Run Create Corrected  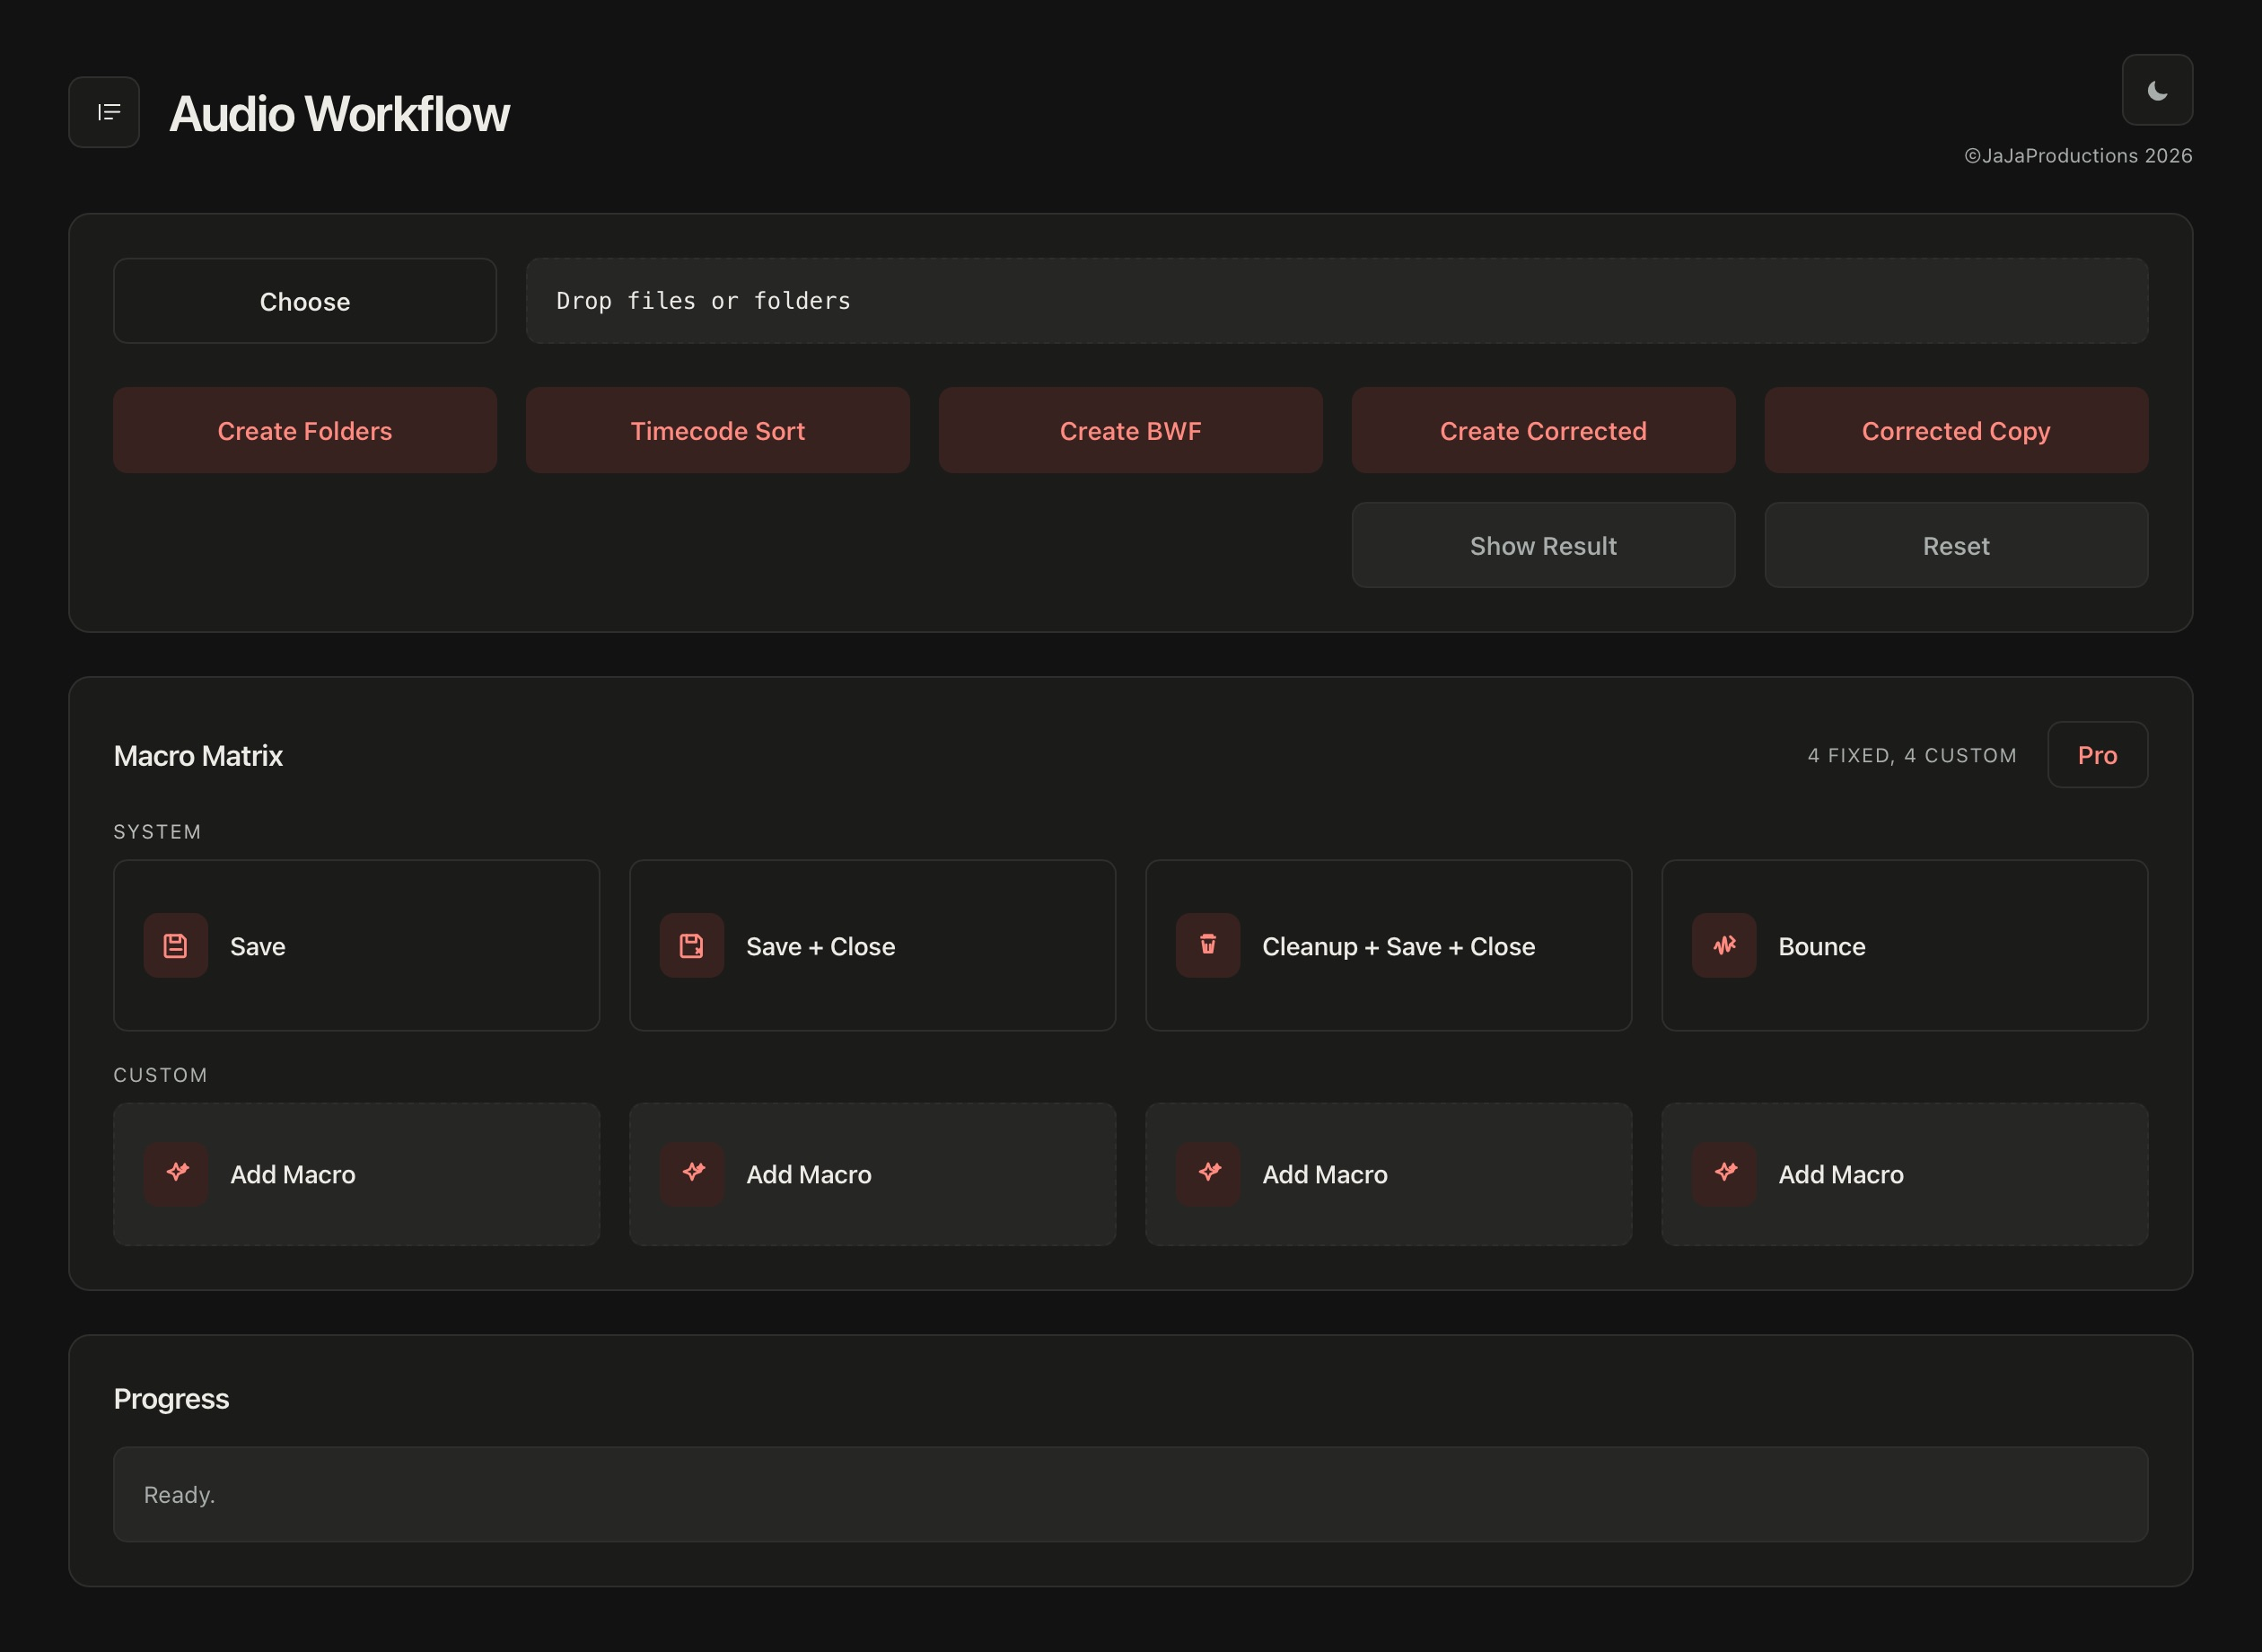click(1543, 430)
